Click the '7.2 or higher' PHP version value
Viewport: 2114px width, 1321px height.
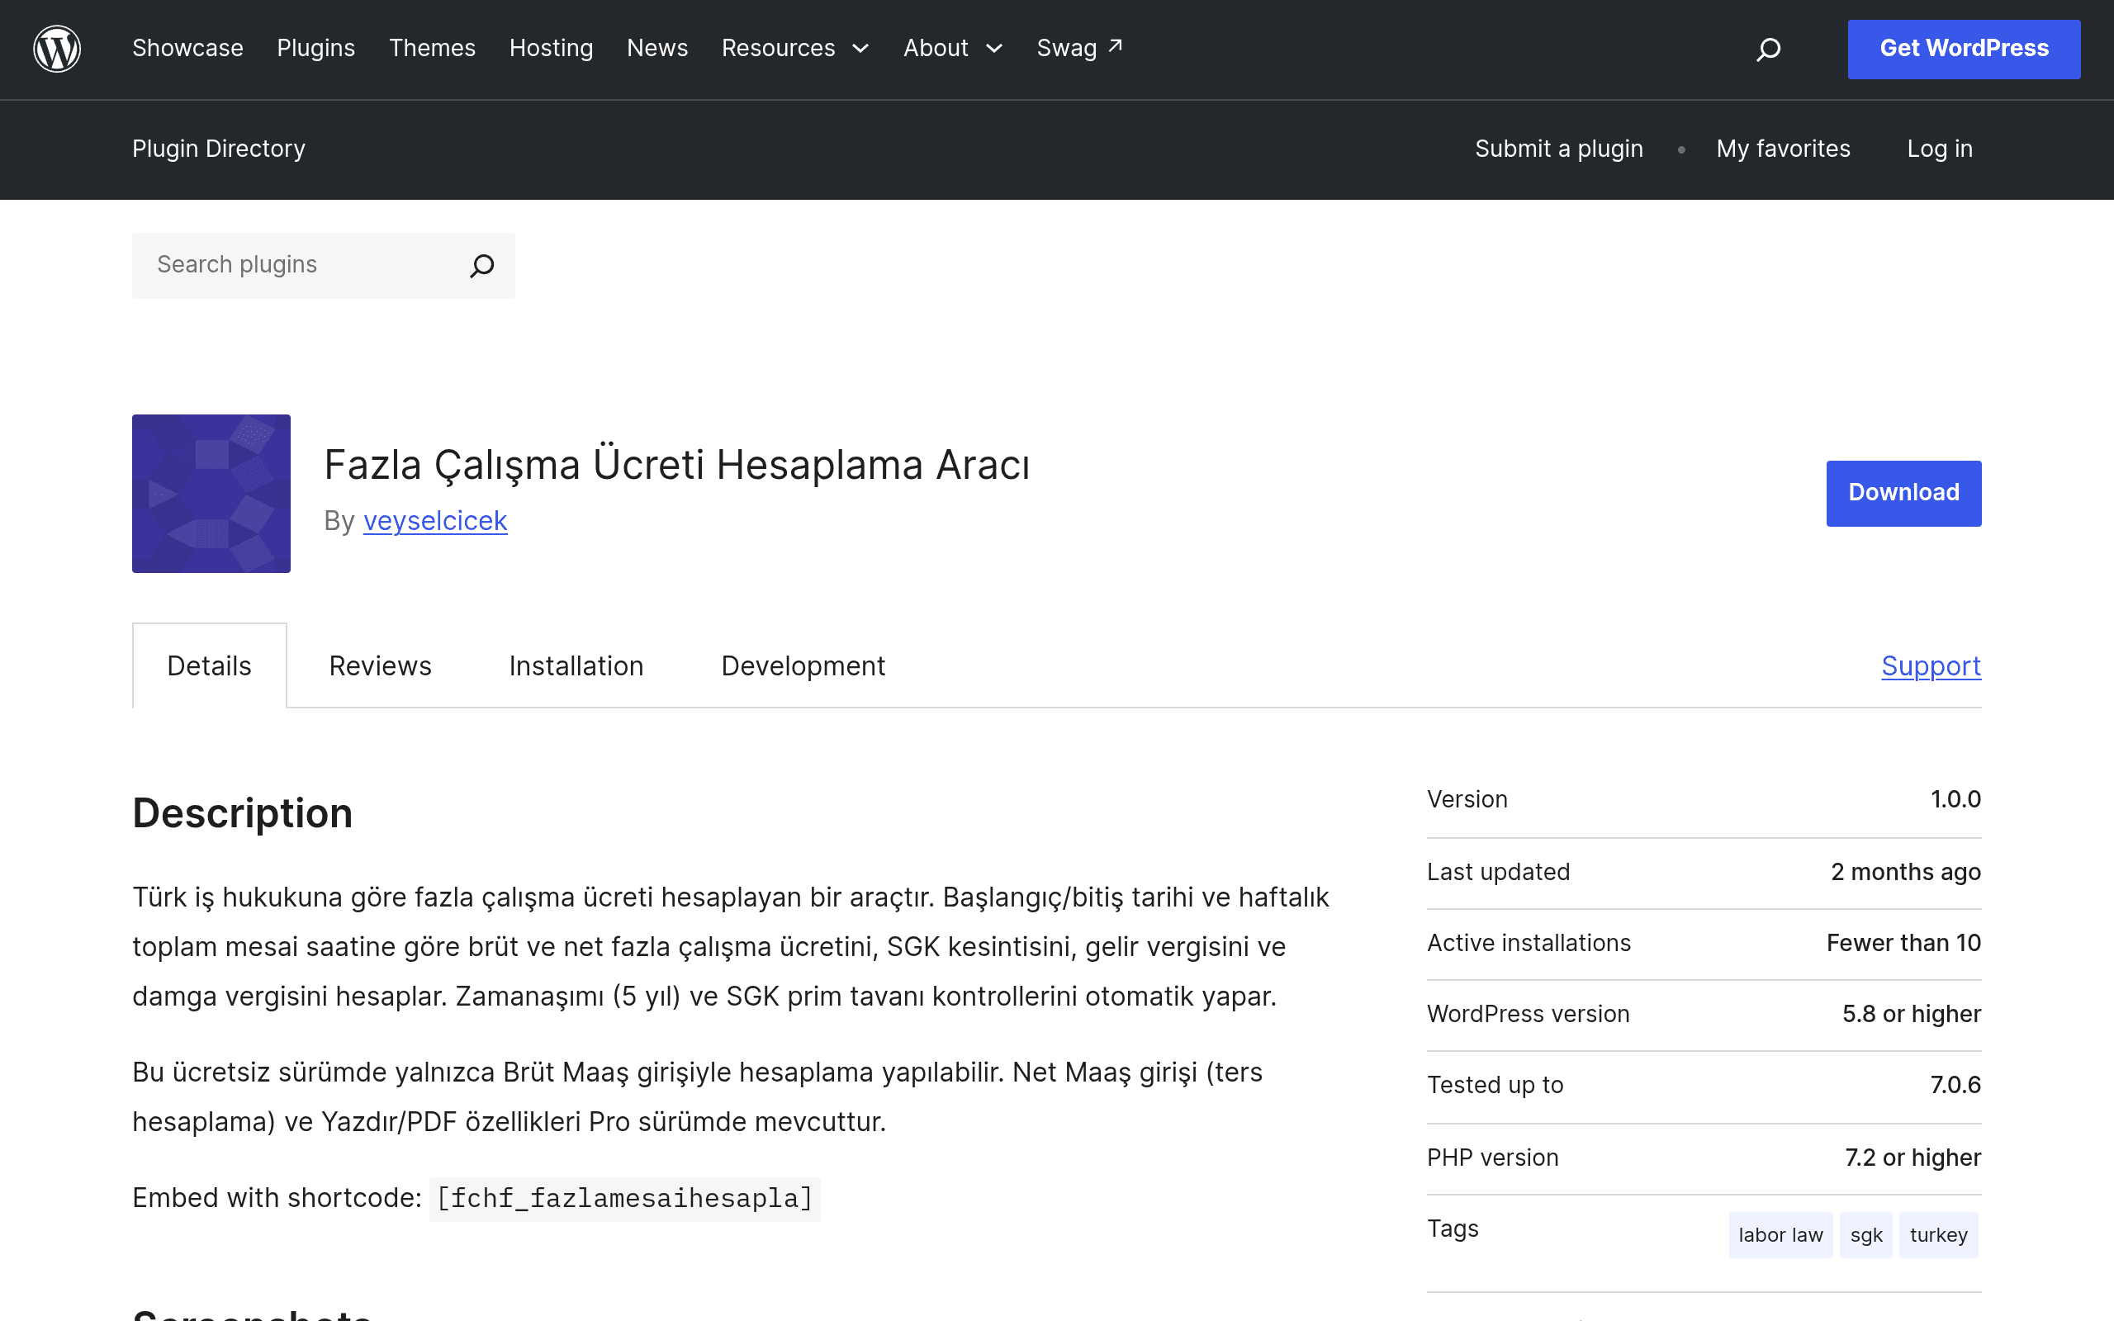(x=1913, y=1158)
